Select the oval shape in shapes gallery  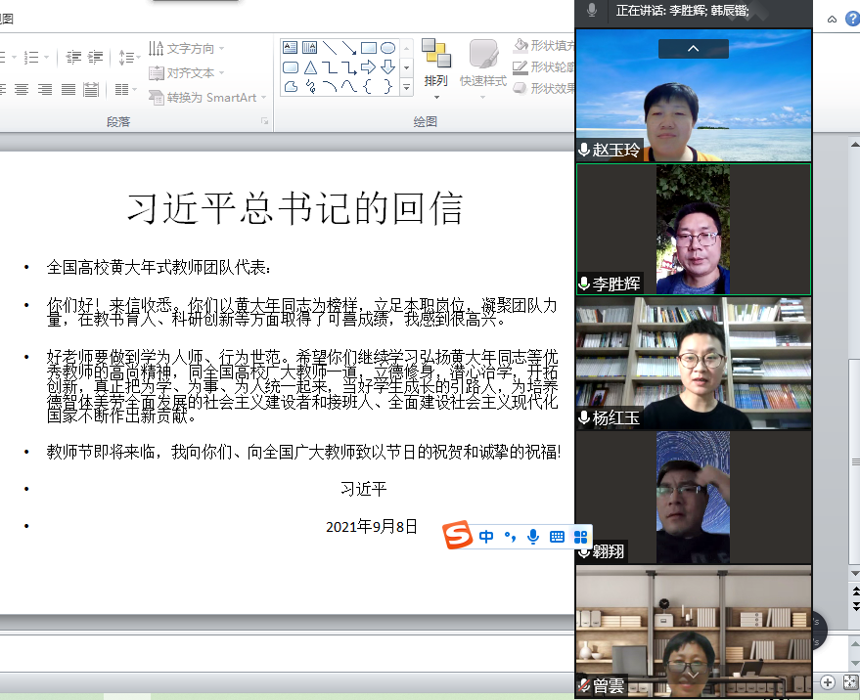click(x=387, y=47)
